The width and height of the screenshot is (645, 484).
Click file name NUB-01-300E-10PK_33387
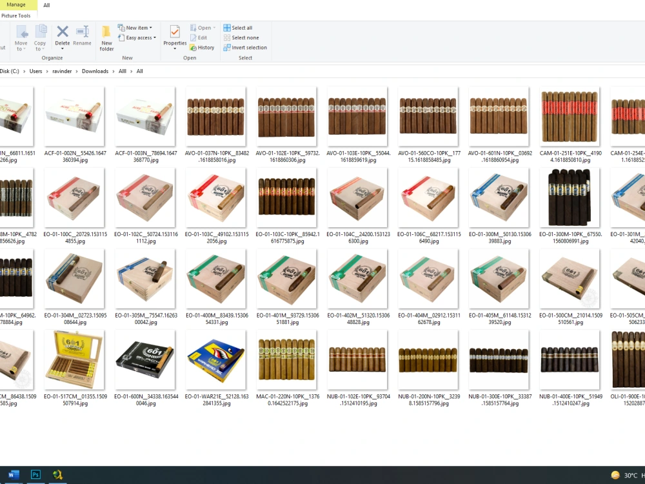pos(500,399)
